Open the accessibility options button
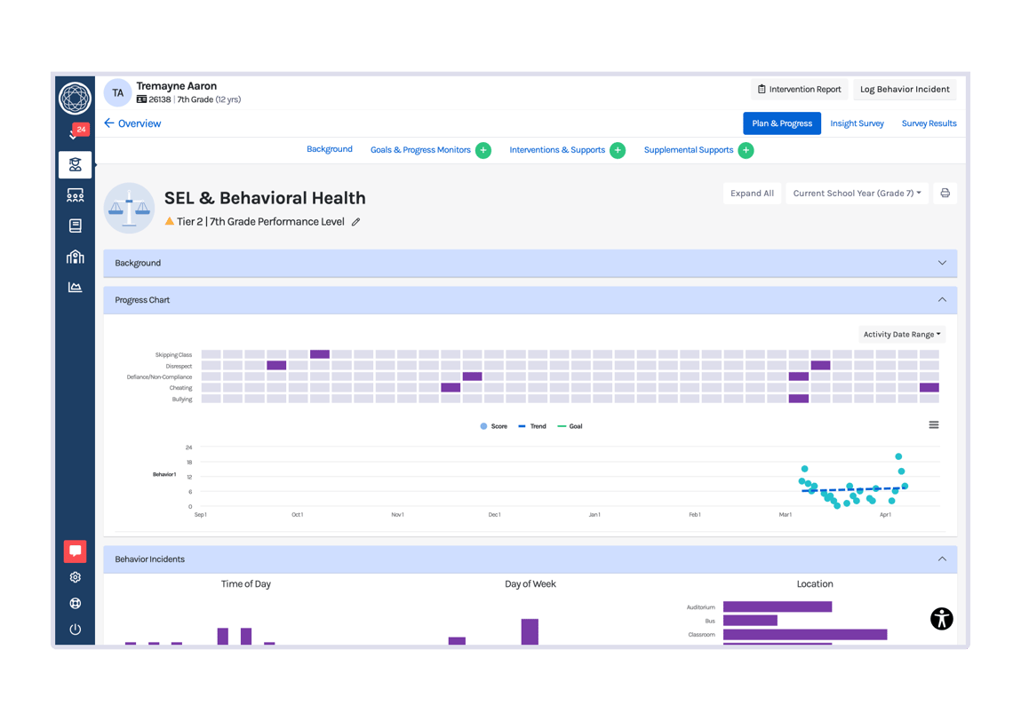1021x721 pixels. click(x=942, y=619)
